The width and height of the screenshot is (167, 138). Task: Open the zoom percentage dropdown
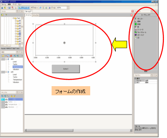click(x=68, y=8)
